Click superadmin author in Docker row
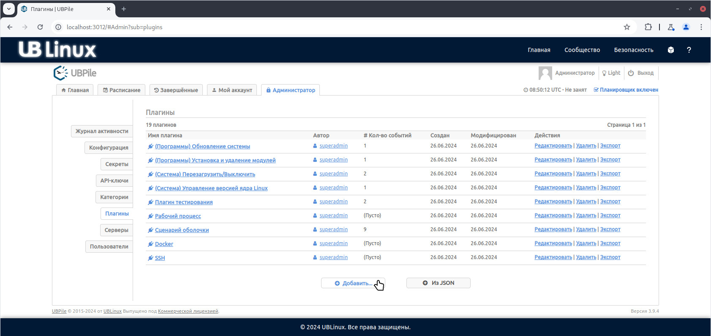The width and height of the screenshot is (711, 336). coord(333,243)
